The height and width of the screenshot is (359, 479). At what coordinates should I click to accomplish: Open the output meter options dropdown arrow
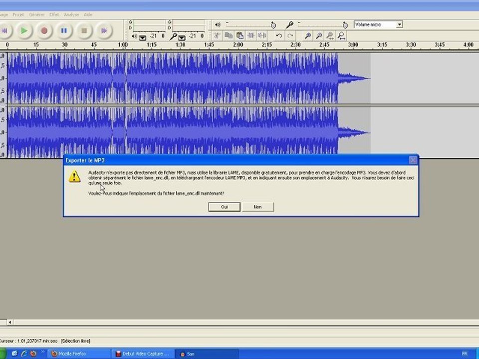pyautogui.click(x=143, y=38)
